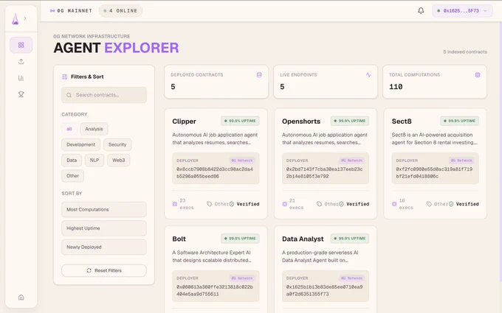Click the Sect8 99.9% uptime badge

459,121
